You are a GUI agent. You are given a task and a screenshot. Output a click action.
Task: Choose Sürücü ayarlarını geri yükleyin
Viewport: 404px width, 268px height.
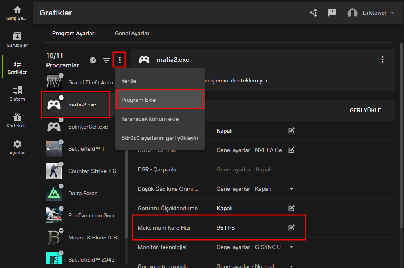tap(160, 138)
